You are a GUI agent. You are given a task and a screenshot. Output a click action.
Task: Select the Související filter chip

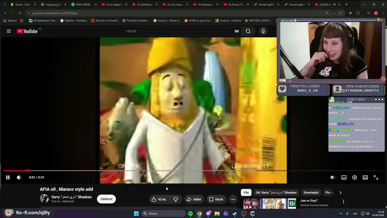(311, 193)
